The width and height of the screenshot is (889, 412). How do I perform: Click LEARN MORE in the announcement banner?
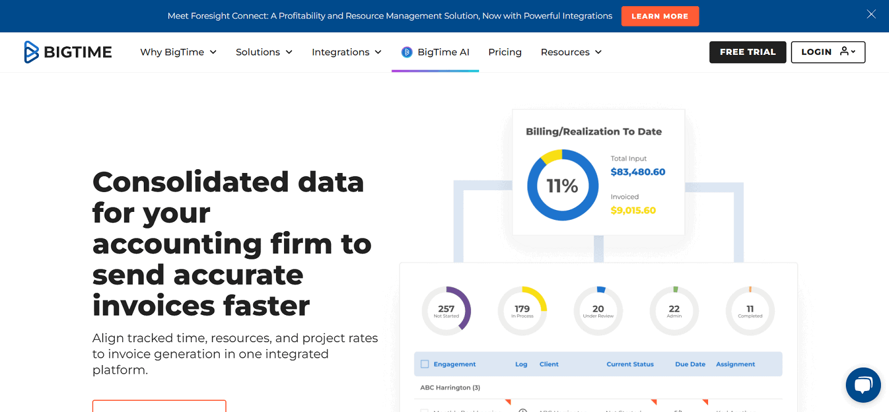click(x=660, y=16)
